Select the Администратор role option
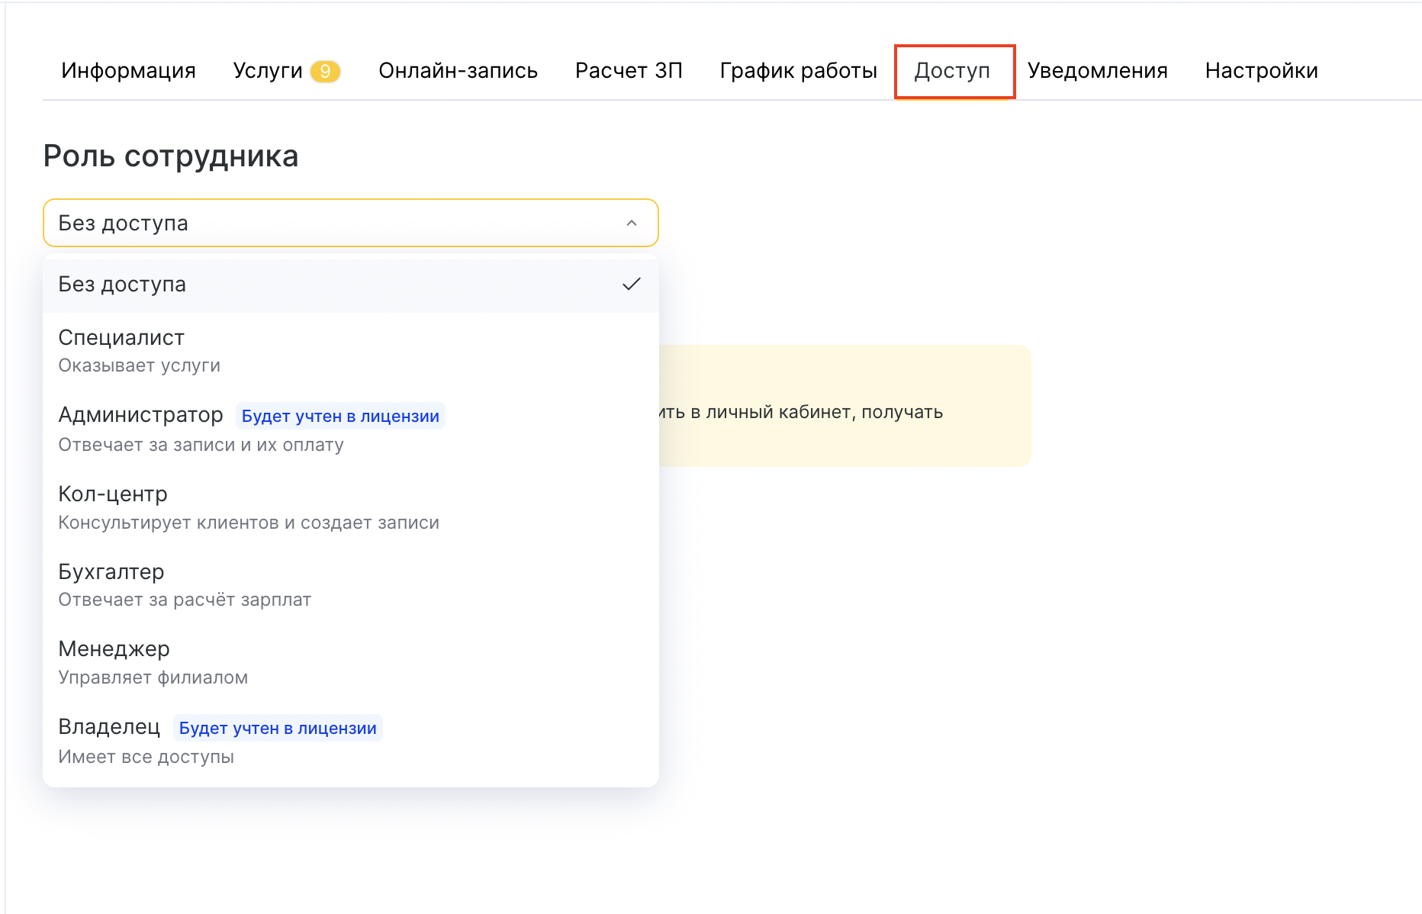The image size is (1422, 914). tap(141, 428)
